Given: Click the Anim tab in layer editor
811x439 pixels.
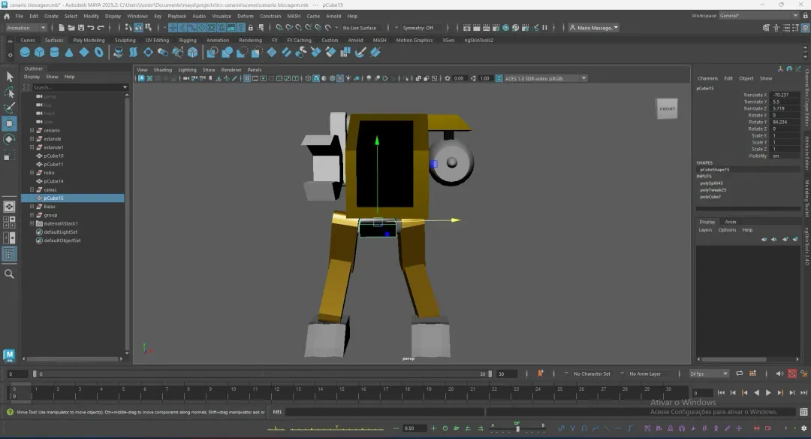Looking at the screenshot, I should point(731,222).
